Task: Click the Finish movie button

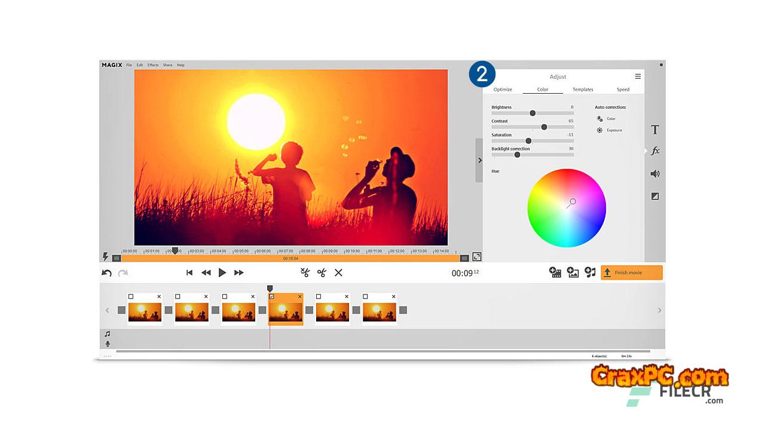Action: 632,272
